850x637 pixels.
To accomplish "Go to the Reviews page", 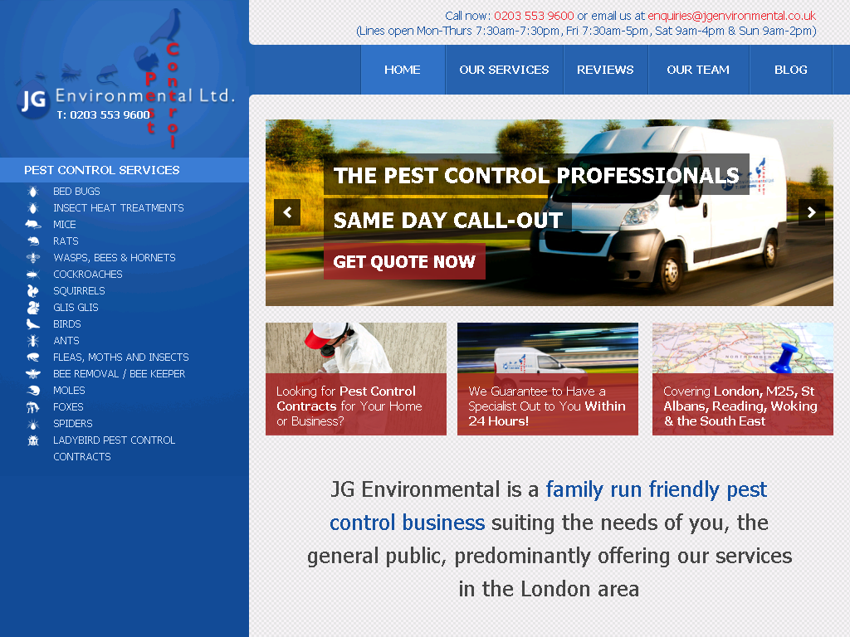I will tap(605, 70).
